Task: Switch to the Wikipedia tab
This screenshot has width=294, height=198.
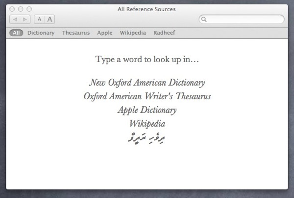Action: point(133,33)
